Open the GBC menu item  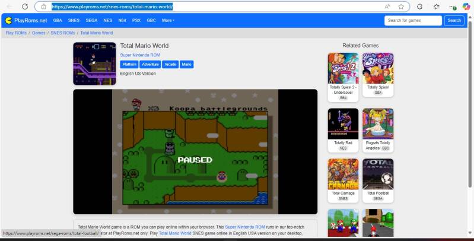pos(151,20)
